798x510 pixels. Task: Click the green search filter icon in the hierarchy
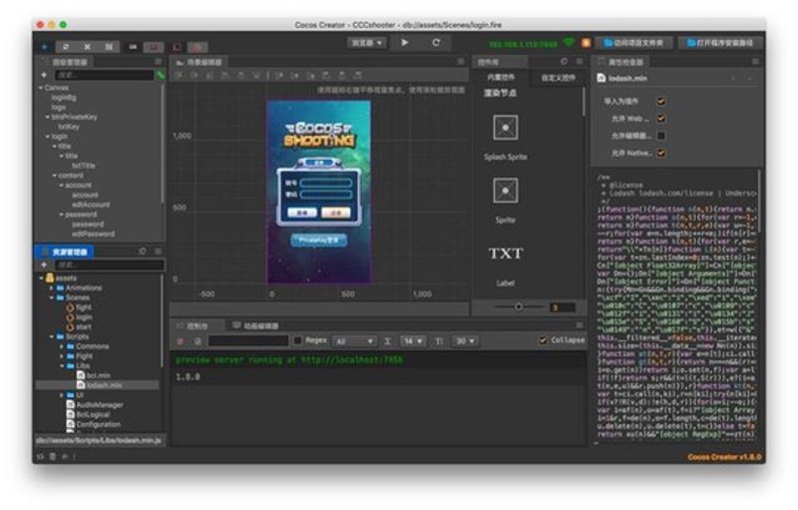(x=161, y=75)
